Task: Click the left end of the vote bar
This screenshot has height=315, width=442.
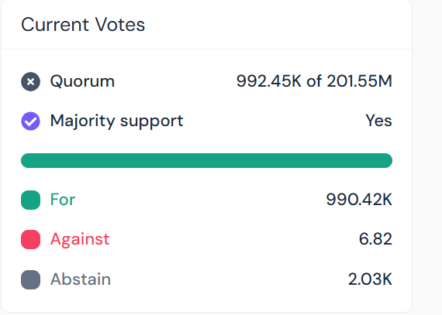Action: tap(27, 160)
